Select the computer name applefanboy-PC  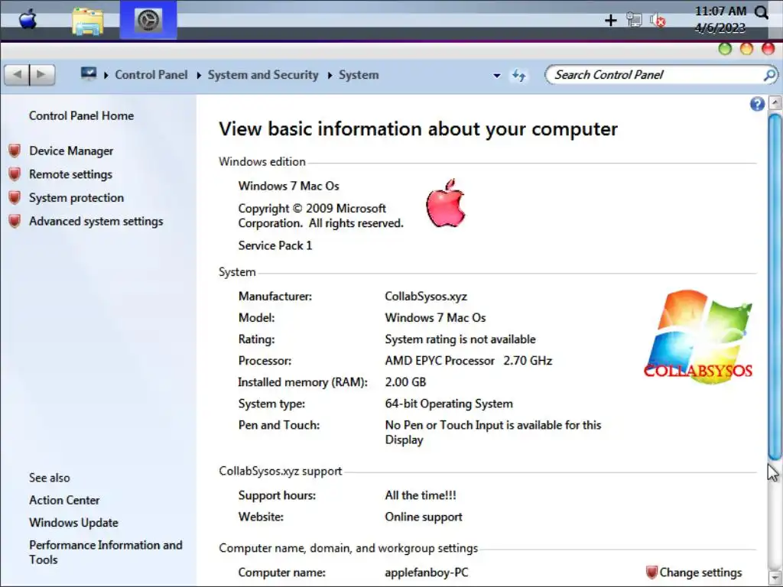(x=427, y=572)
